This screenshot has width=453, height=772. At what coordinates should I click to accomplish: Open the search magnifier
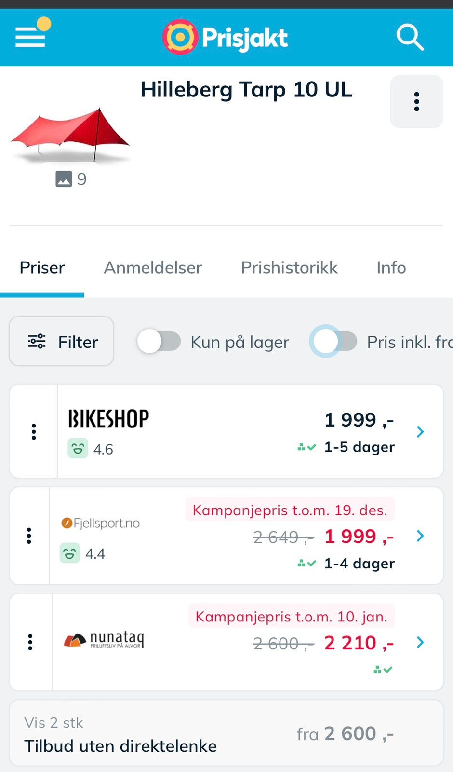[x=410, y=37]
